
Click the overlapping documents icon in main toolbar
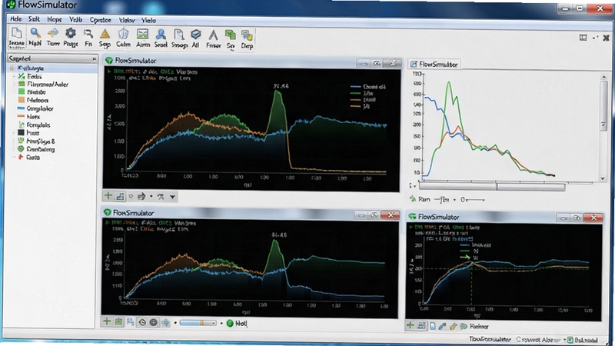coord(16,33)
